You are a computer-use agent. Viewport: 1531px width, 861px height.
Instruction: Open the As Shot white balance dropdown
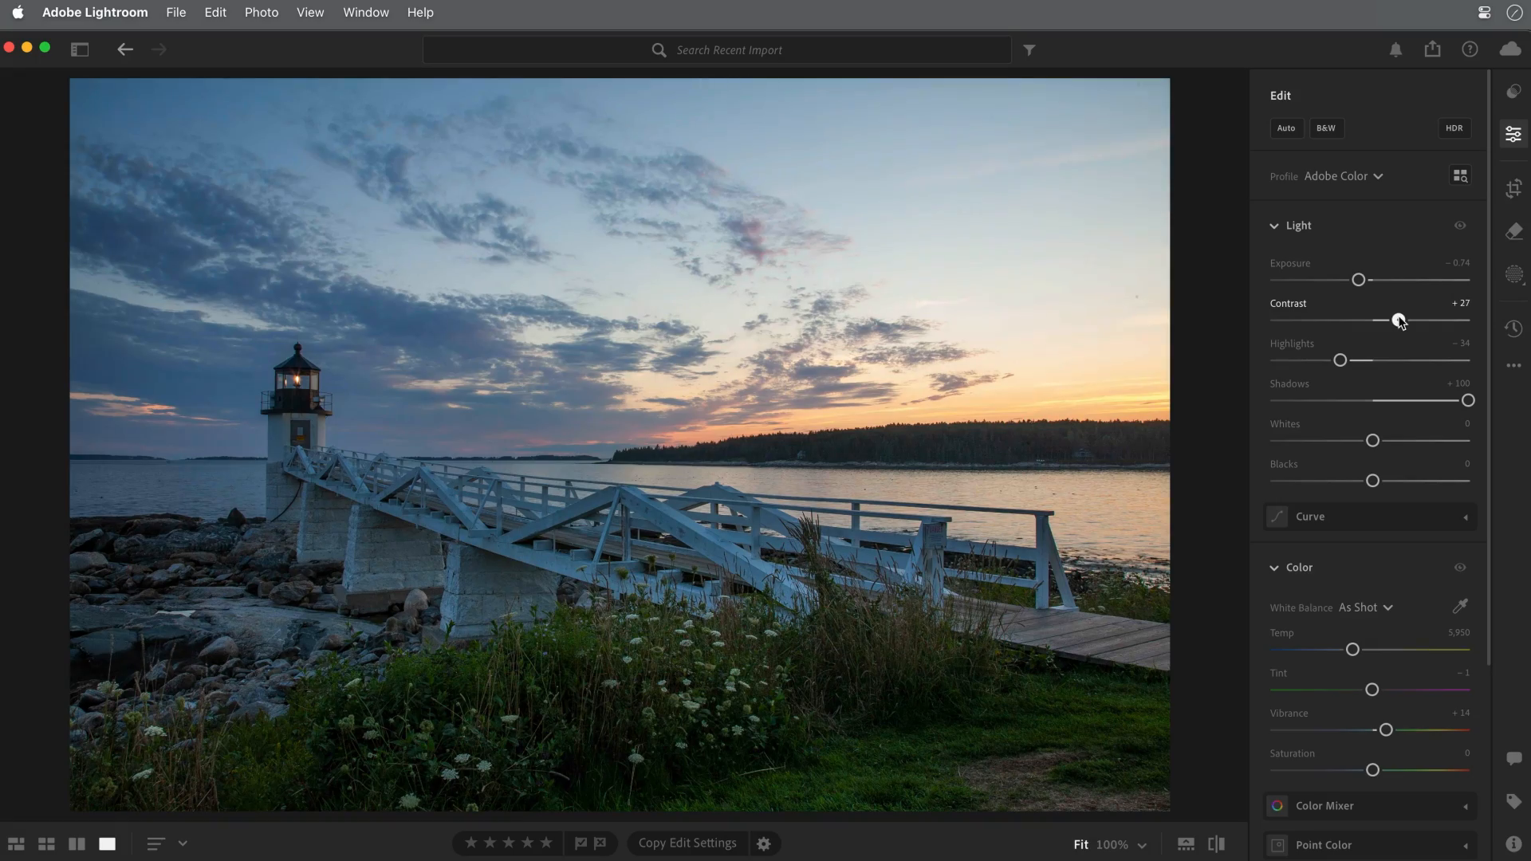tap(1365, 607)
